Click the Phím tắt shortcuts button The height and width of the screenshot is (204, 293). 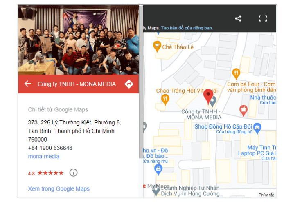266,195
